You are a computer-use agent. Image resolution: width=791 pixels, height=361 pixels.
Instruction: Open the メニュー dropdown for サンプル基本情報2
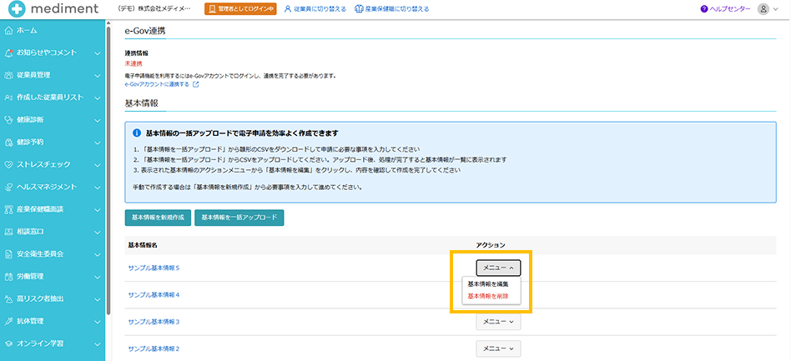click(498, 348)
